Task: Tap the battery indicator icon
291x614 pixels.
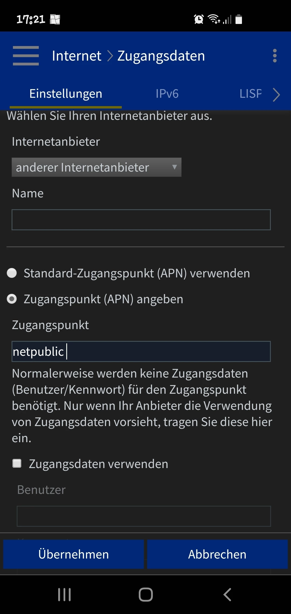Action: 239,19
